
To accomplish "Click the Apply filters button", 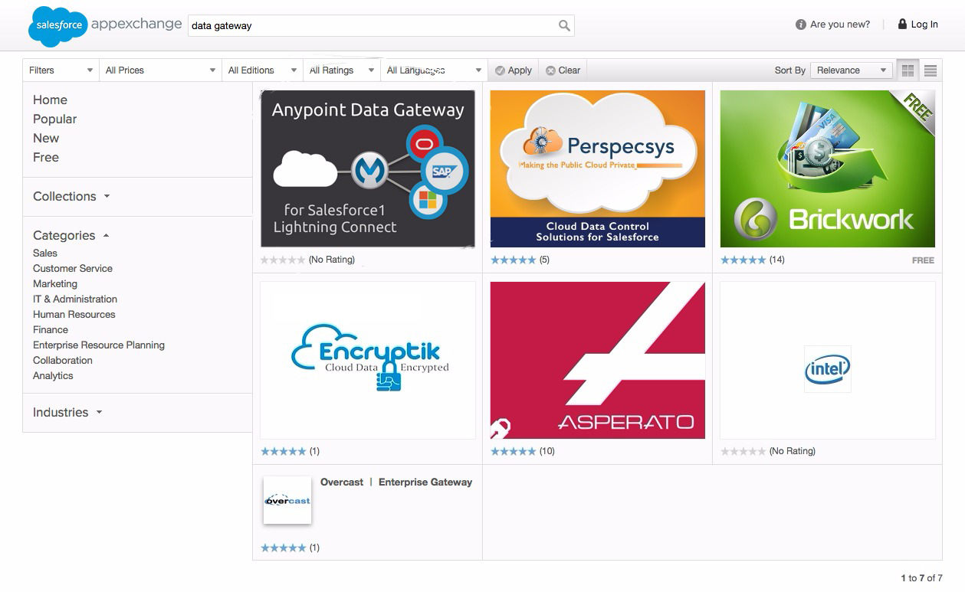I will [514, 70].
